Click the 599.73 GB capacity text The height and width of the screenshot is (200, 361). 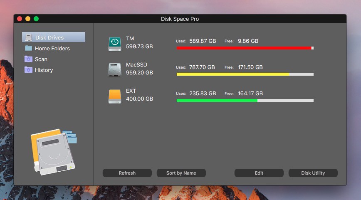tap(139, 47)
